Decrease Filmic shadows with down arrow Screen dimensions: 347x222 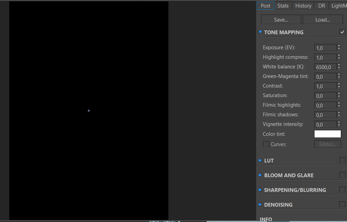coord(339,116)
